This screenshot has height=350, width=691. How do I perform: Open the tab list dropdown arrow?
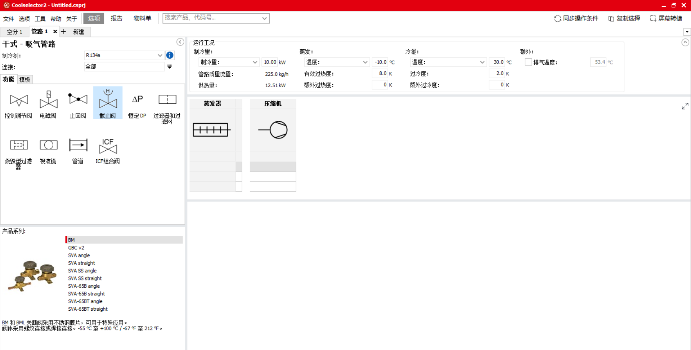(x=687, y=32)
